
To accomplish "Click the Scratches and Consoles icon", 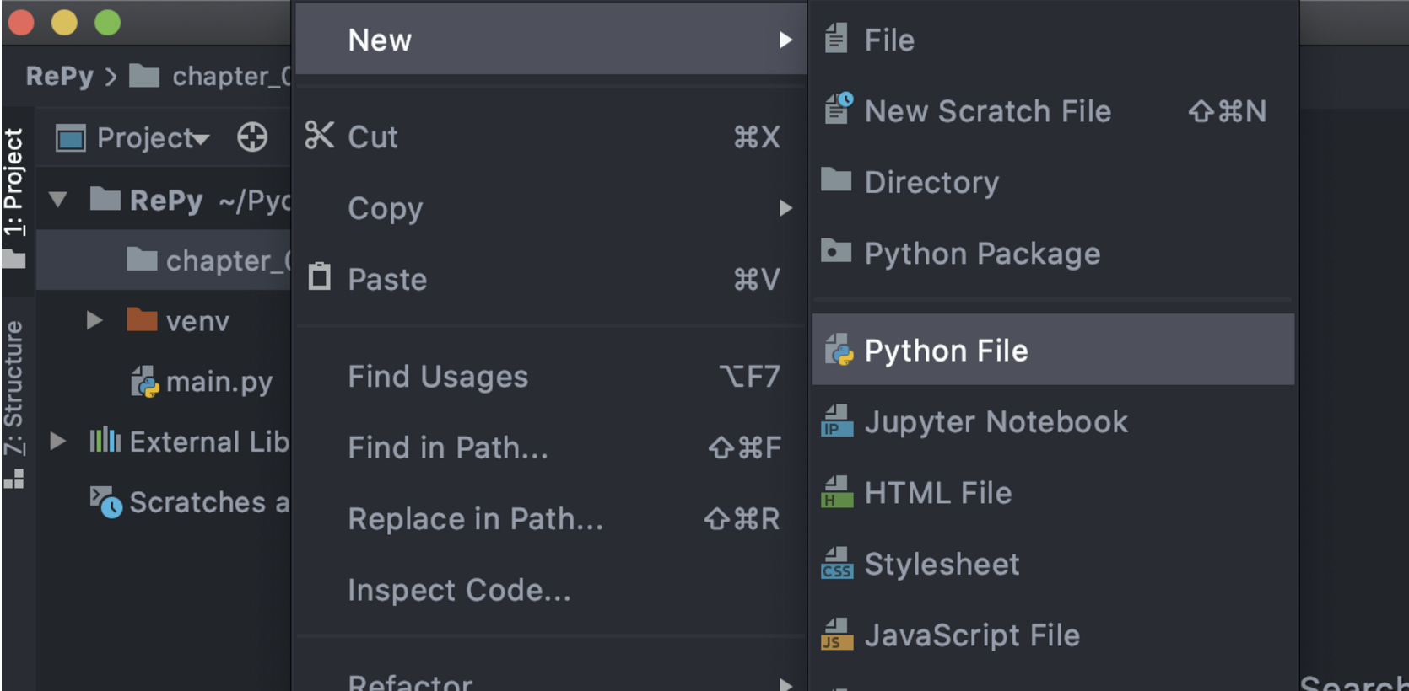I will pyautogui.click(x=106, y=502).
